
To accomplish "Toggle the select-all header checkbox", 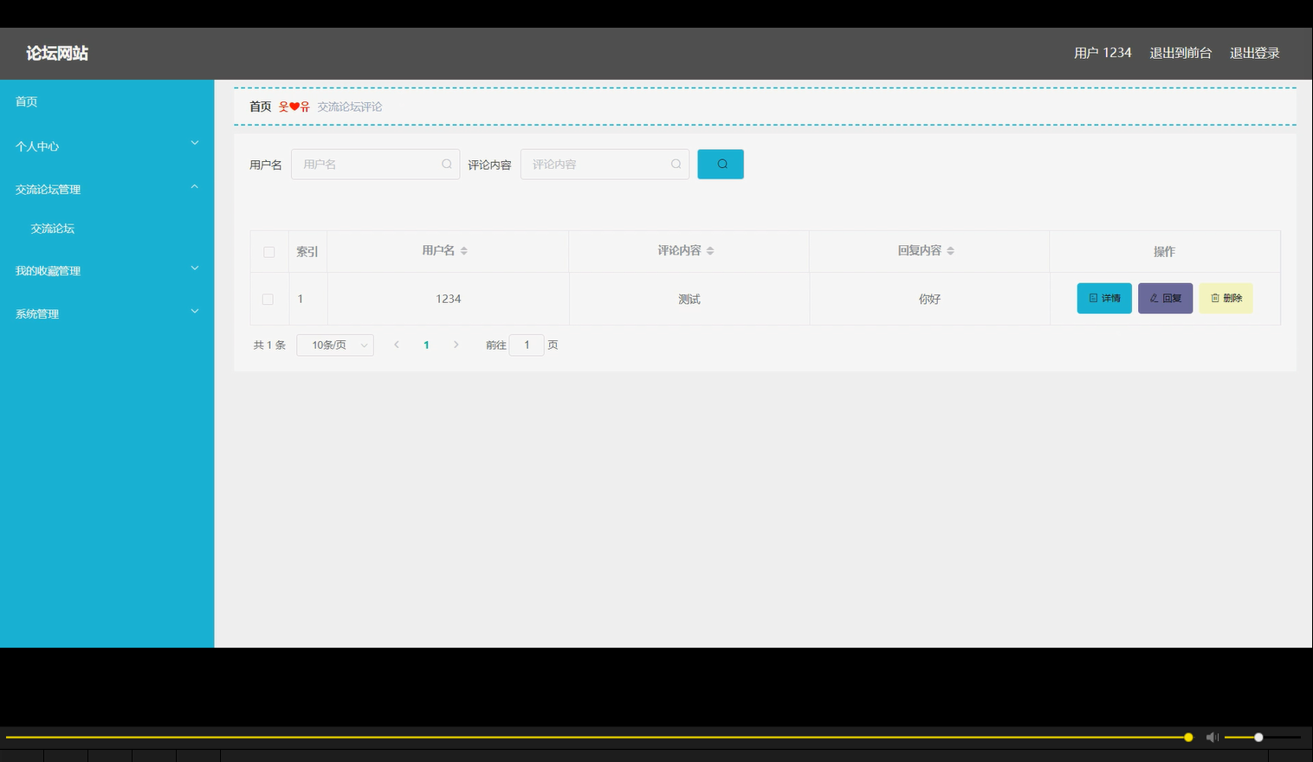I will (268, 252).
